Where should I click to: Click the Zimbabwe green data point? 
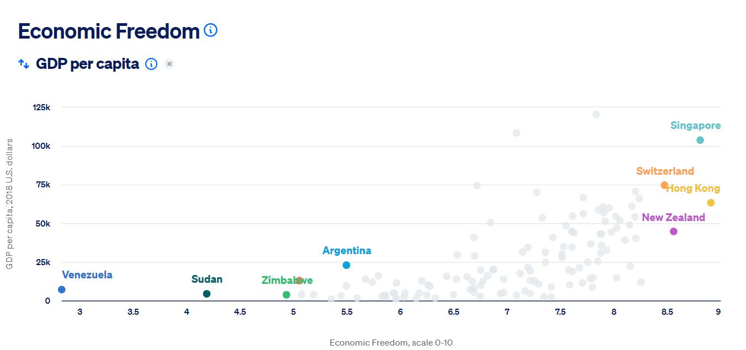pos(286,295)
